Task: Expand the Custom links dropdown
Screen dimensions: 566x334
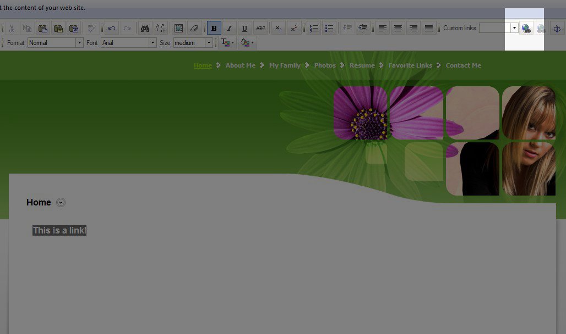Action: 514,28
